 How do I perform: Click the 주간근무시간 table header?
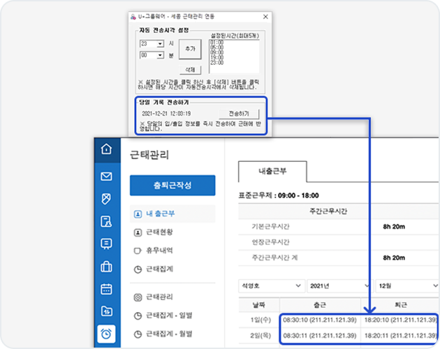(x=328, y=211)
